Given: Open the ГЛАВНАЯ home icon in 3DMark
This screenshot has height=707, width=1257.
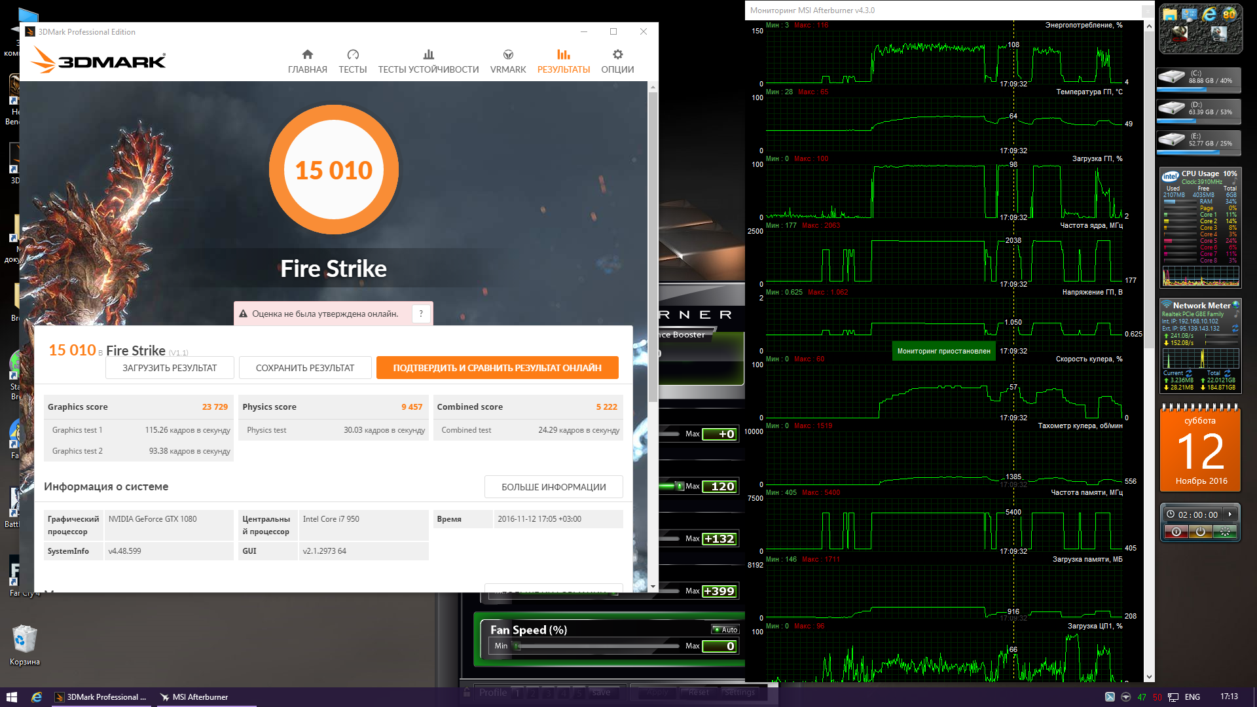Looking at the screenshot, I should pos(307,55).
